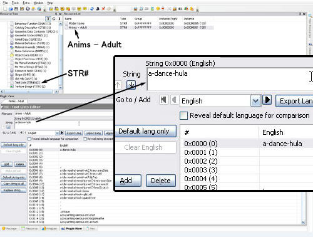The height and width of the screenshot is (237, 313).
Task: Jump to first language with skip-back icon
Action: tap(163, 100)
